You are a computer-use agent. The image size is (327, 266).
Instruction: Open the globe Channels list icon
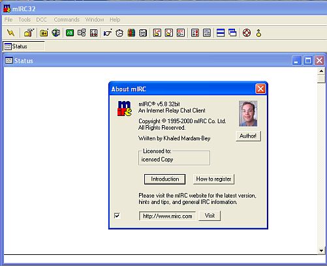pos(56,33)
